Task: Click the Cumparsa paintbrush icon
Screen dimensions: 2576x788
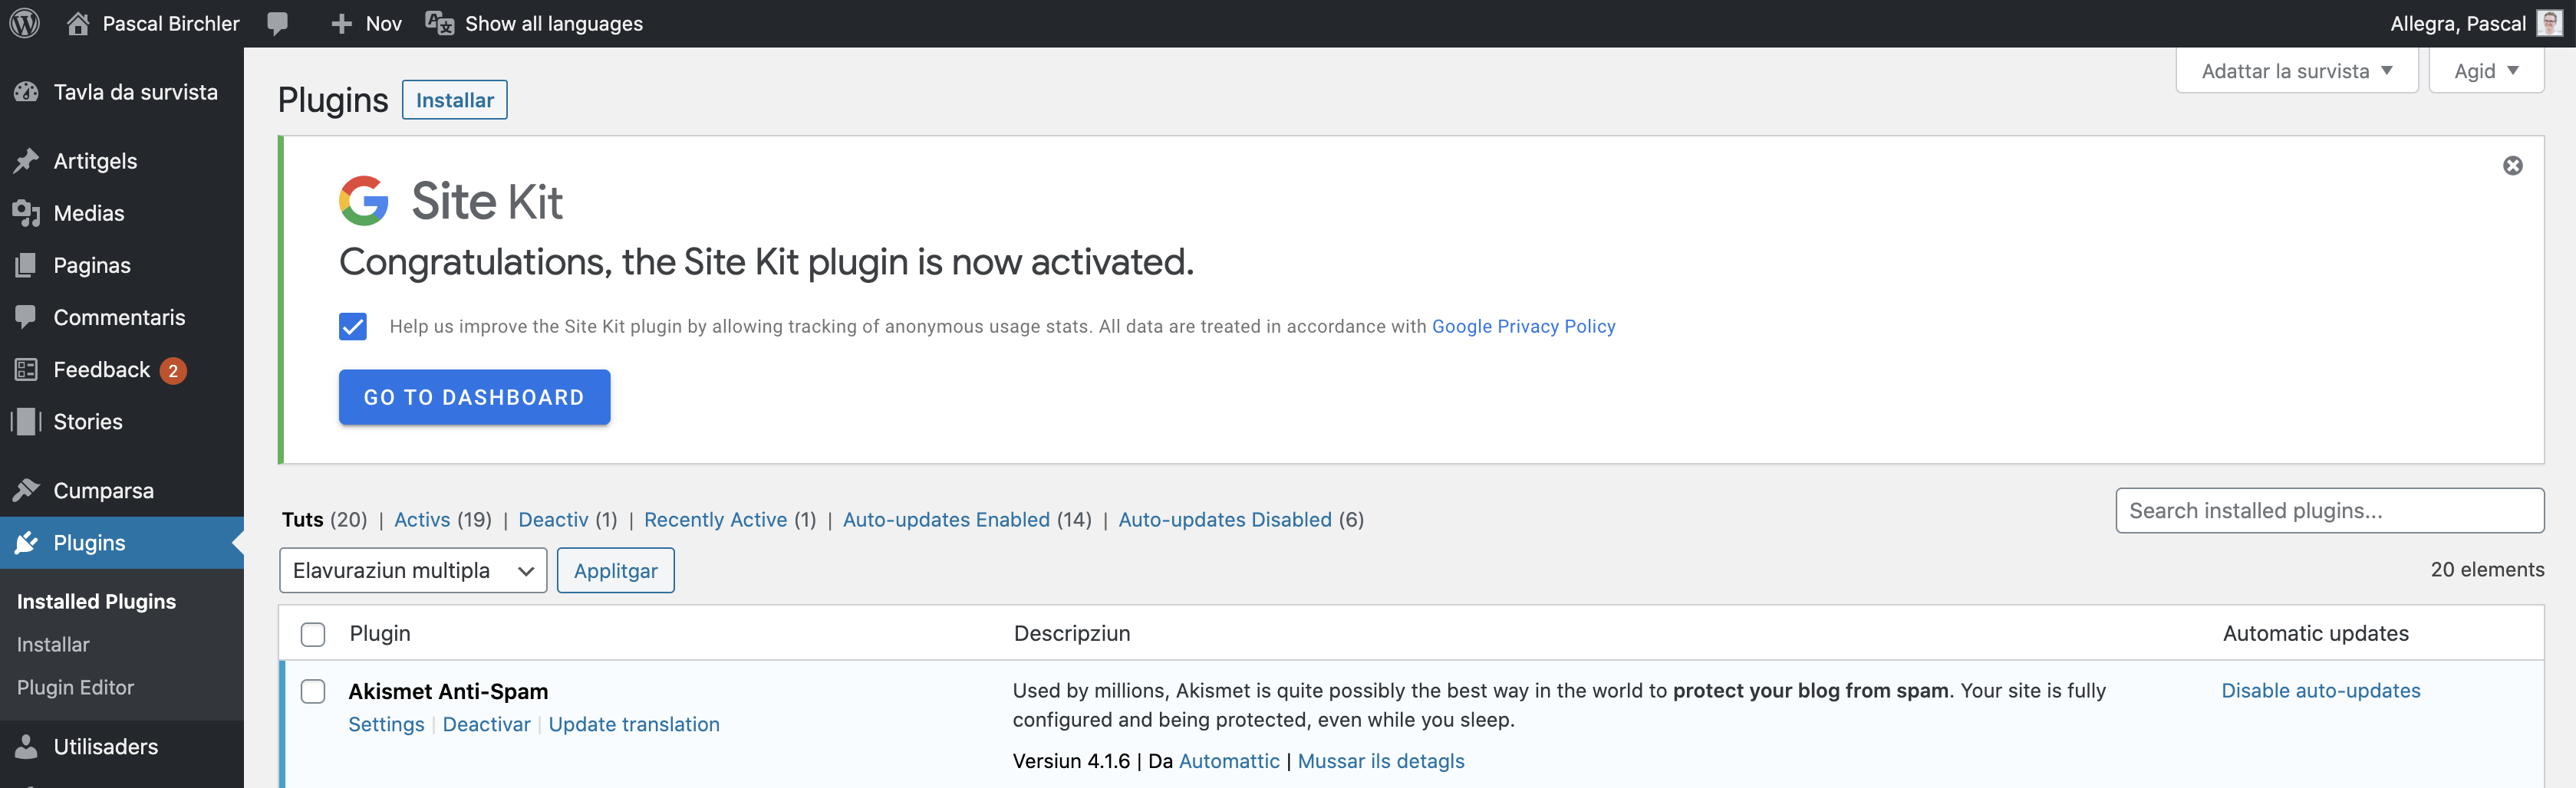Action: [27, 491]
